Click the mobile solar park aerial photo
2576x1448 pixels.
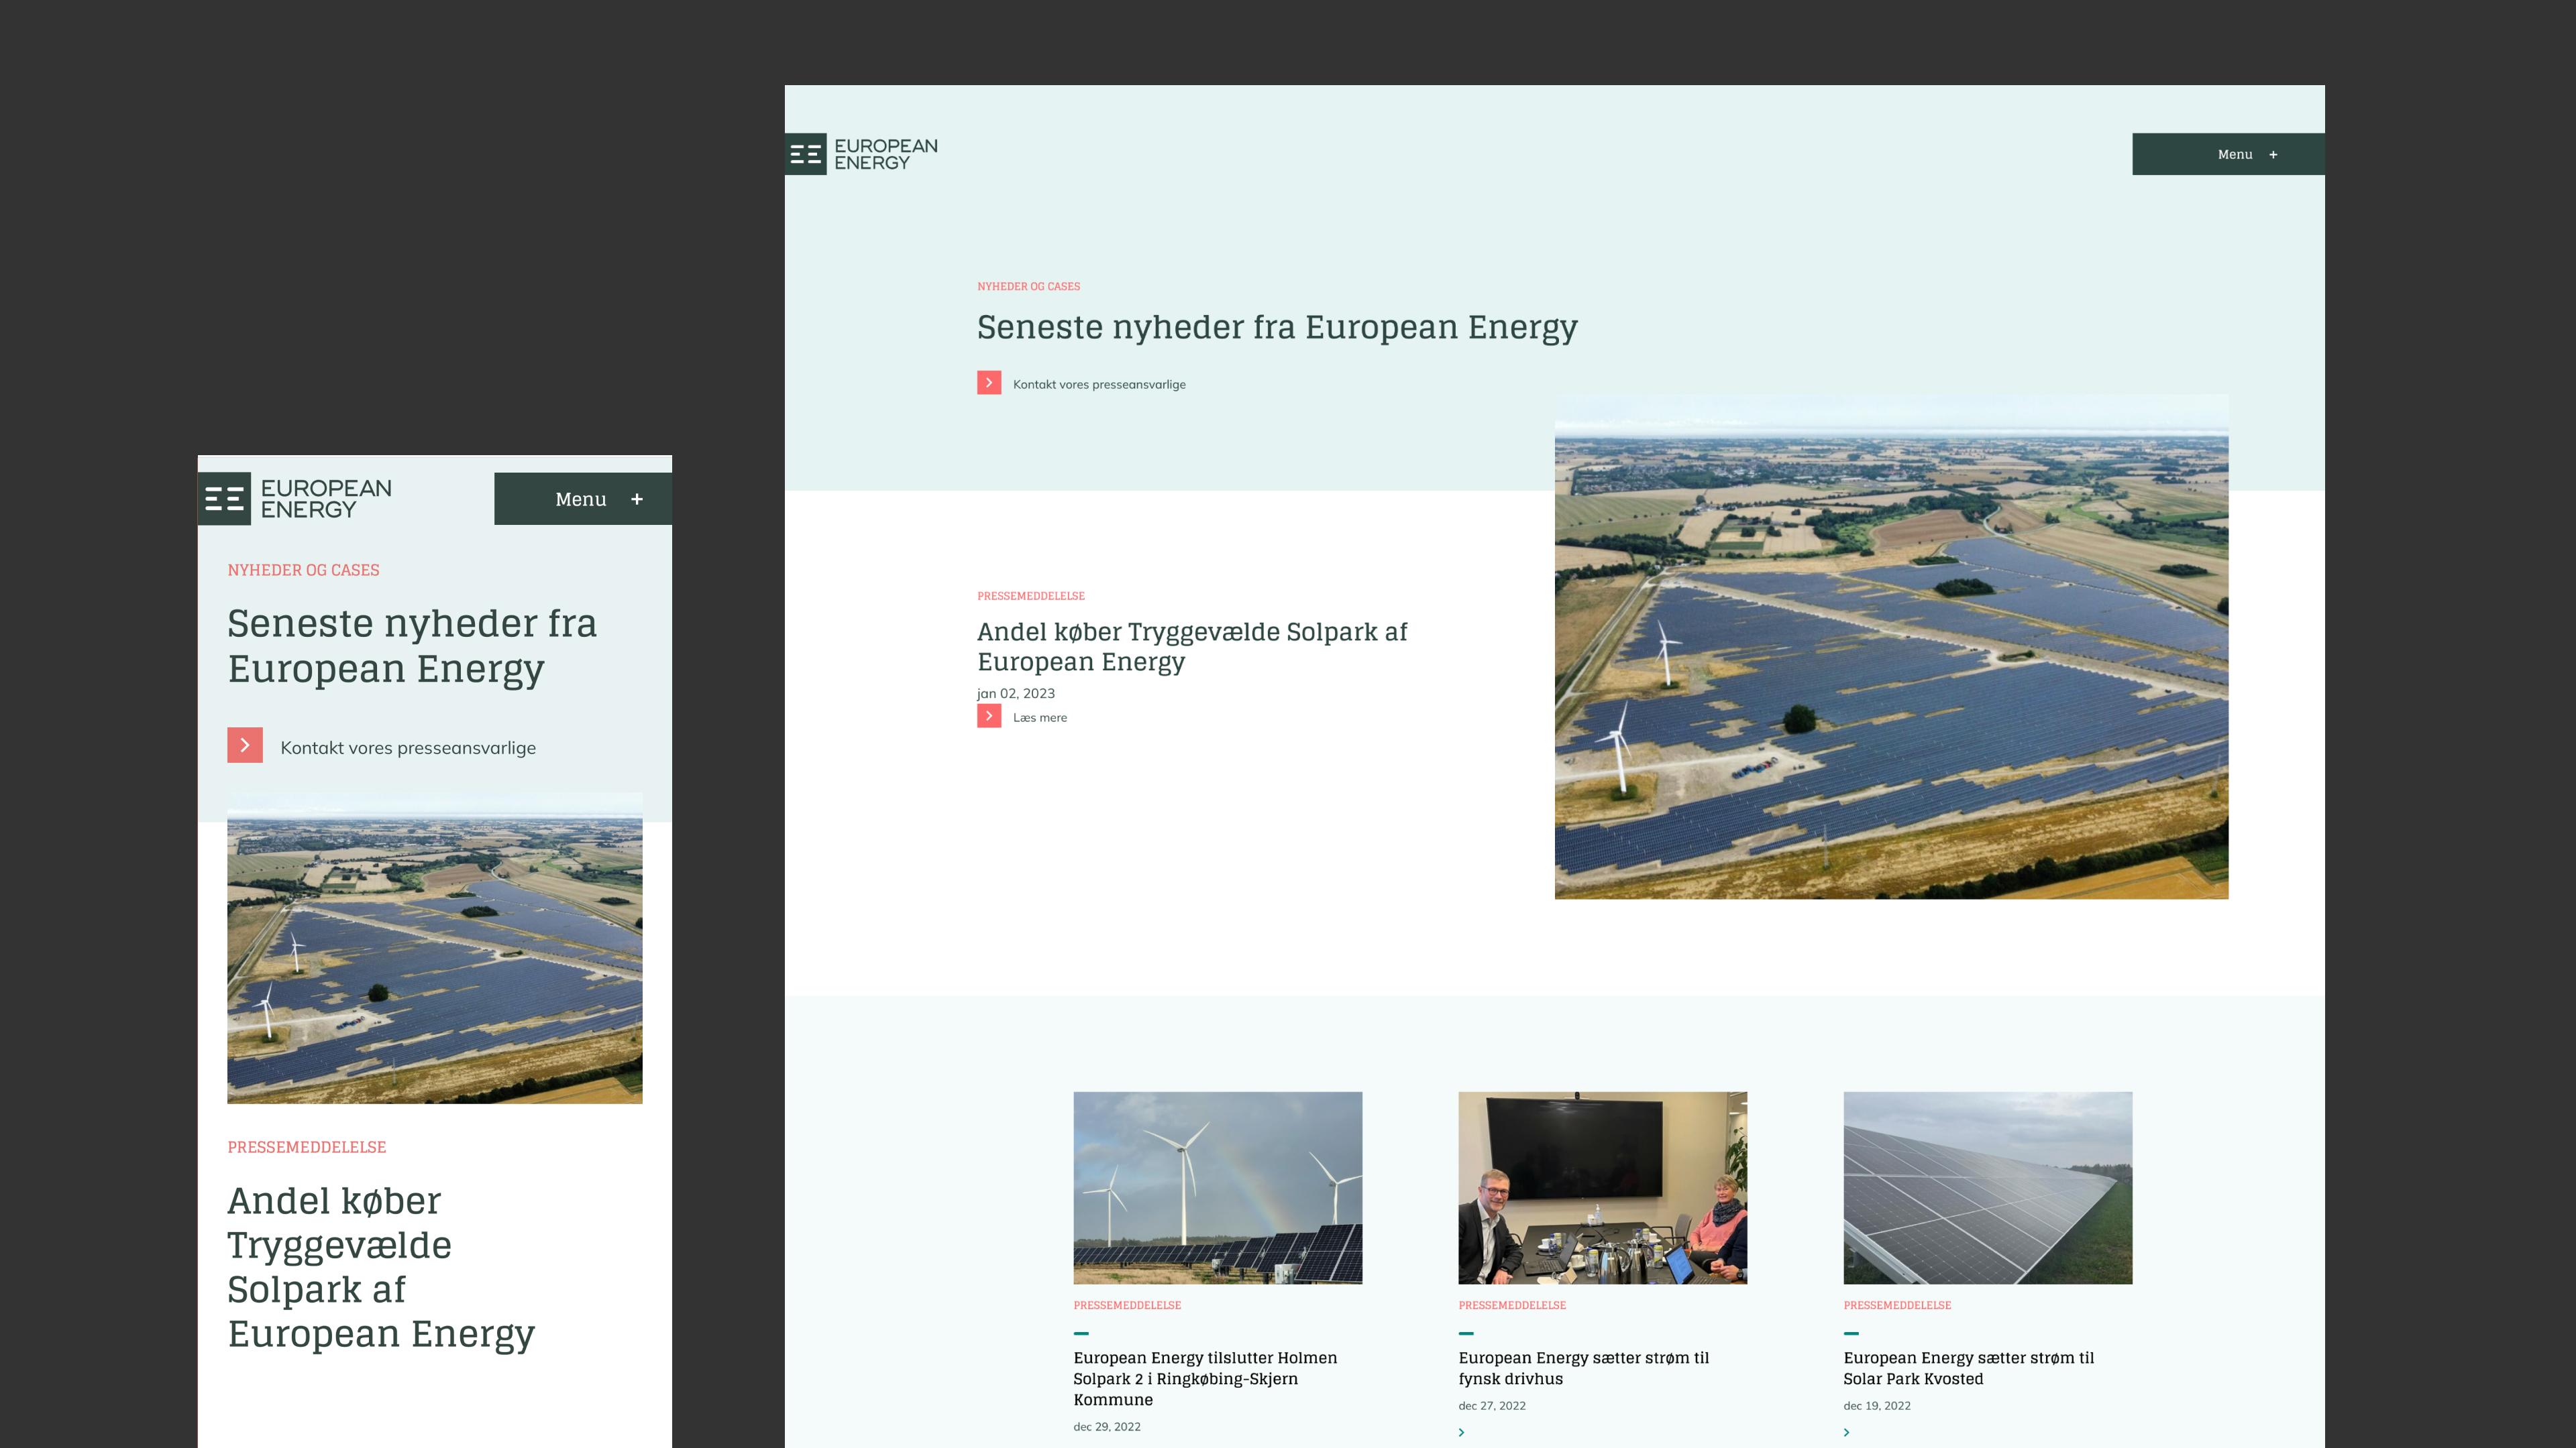click(x=435, y=949)
